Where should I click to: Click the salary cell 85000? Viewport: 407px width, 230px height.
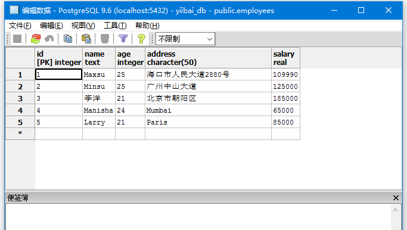(286, 122)
